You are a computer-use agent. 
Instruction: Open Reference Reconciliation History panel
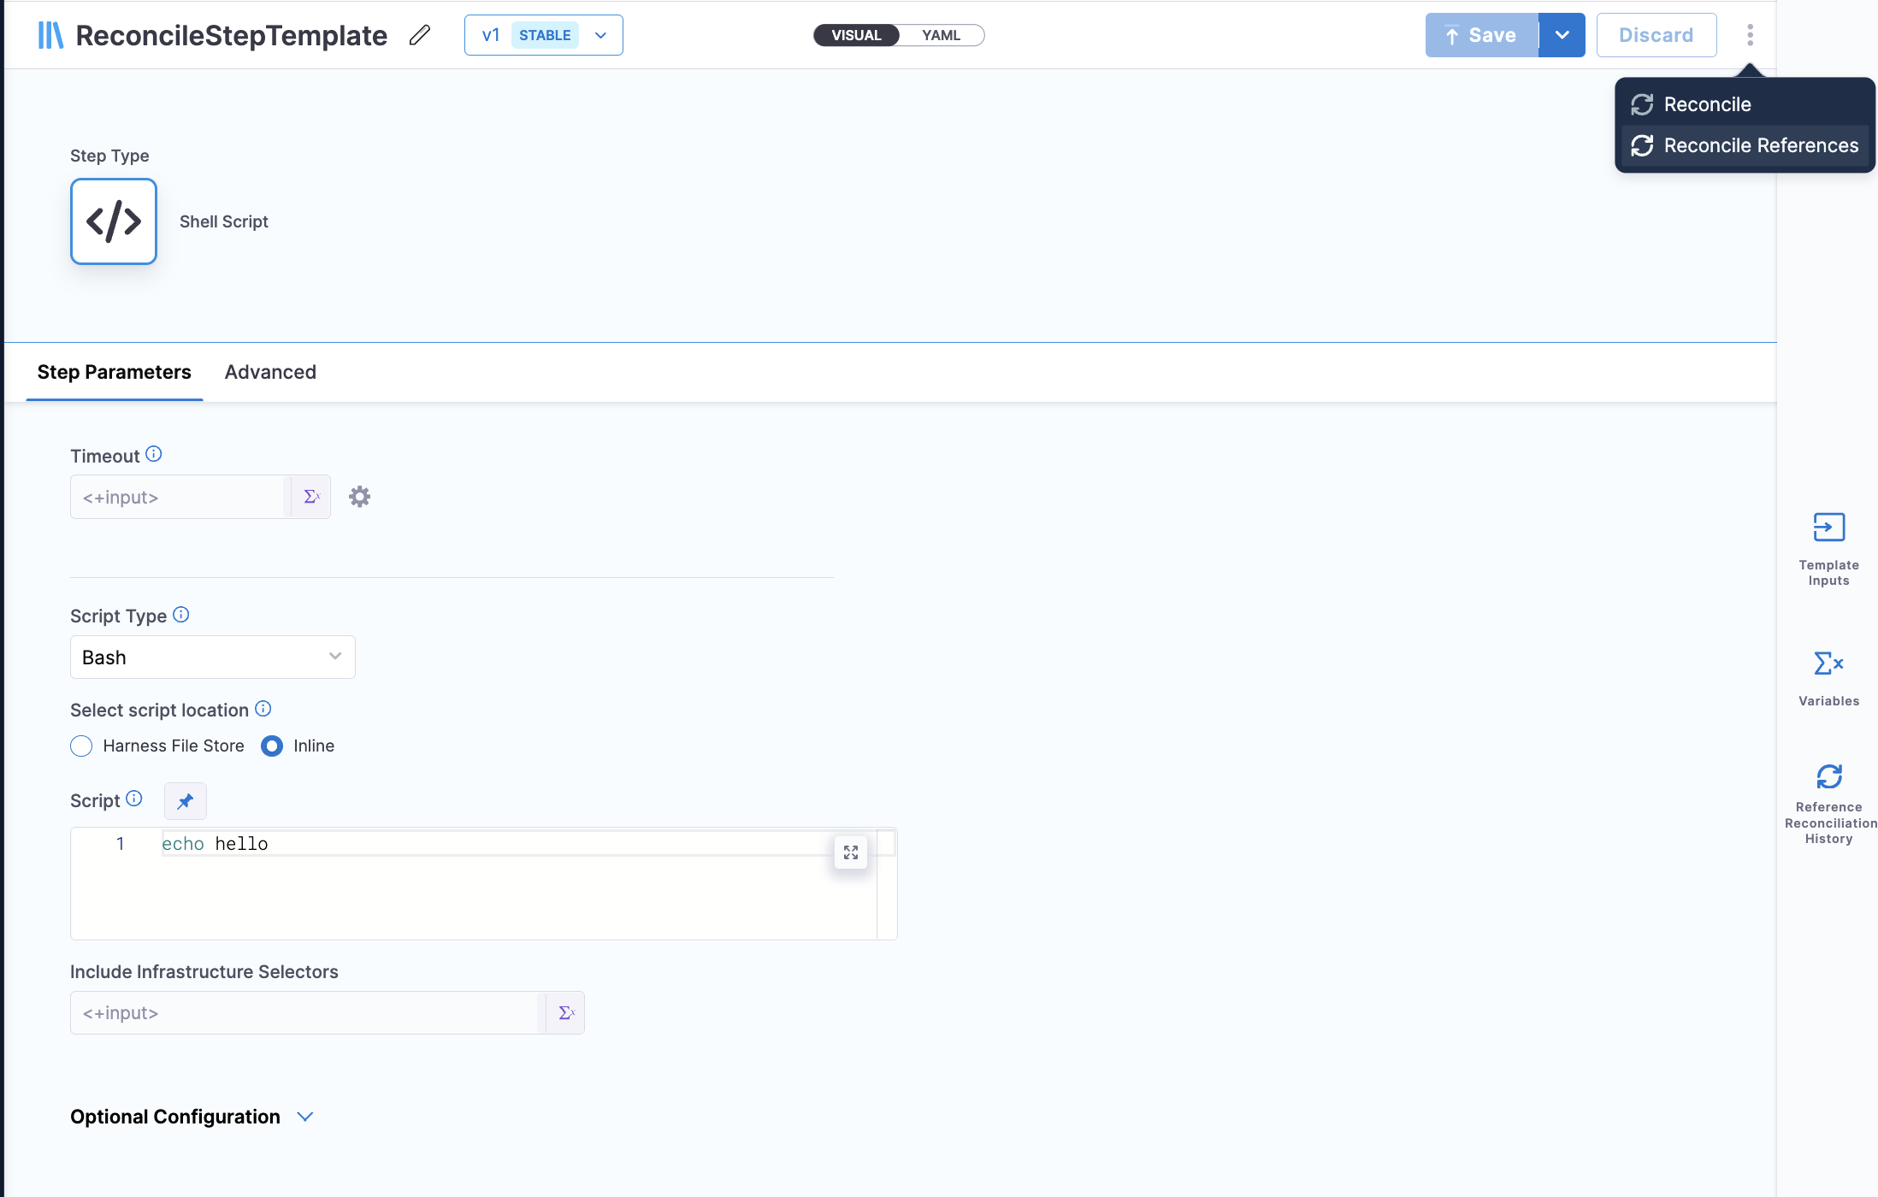tap(1828, 803)
